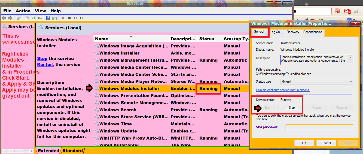
Task: Click the gear icon beside Windows Management Instrumentation
Action: pos(97,60)
